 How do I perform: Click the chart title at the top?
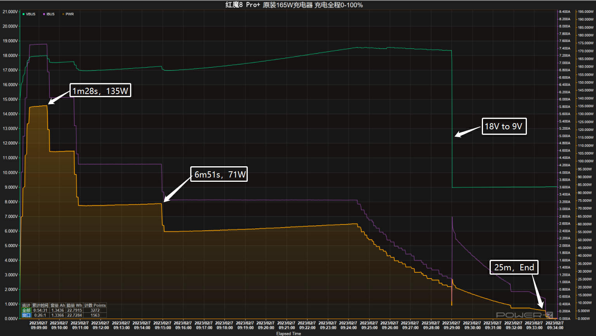tap(294, 5)
